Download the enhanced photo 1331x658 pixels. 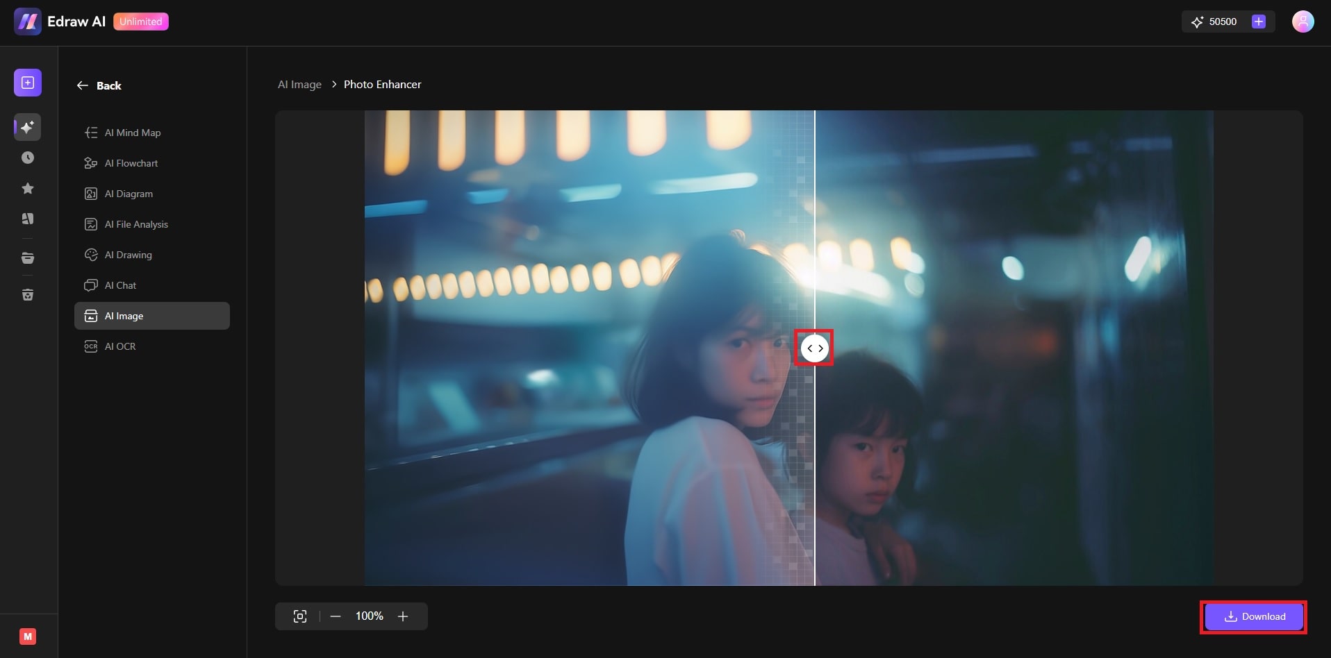click(1254, 616)
